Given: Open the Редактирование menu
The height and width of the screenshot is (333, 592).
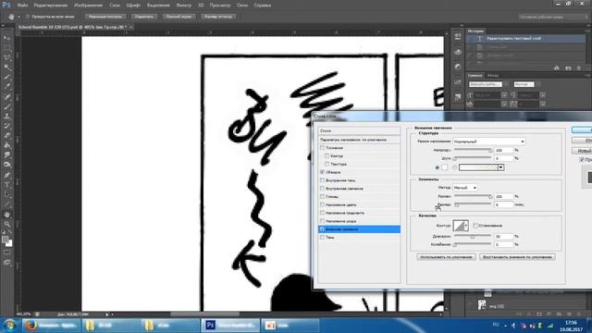Looking at the screenshot, I should click(x=50, y=6).
